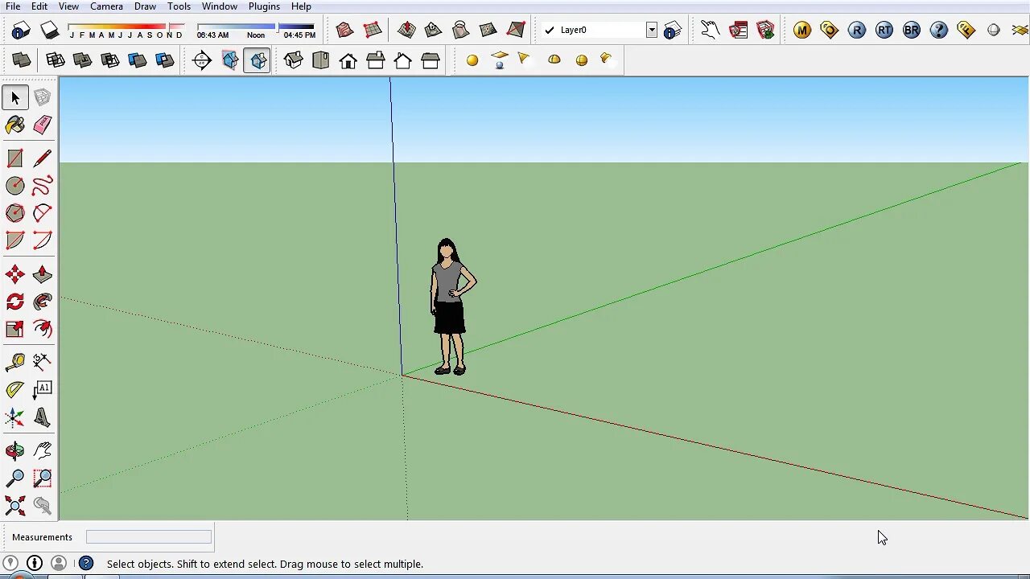Select the Orbit tool
Screen dimensions: 1030x579
15,451
